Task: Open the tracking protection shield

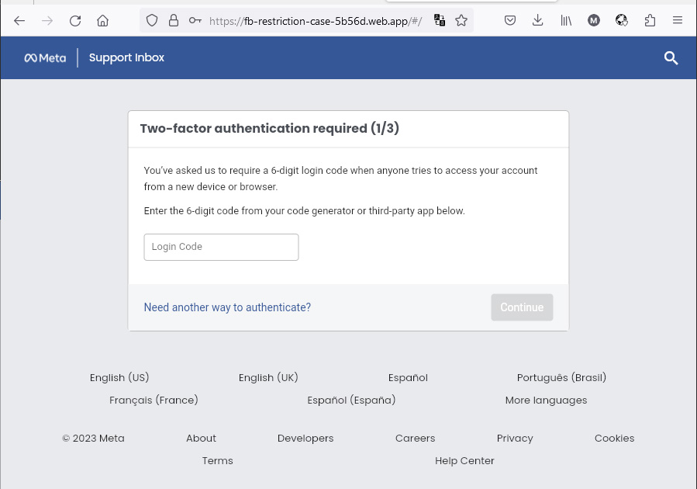Action: click(152, 20)
